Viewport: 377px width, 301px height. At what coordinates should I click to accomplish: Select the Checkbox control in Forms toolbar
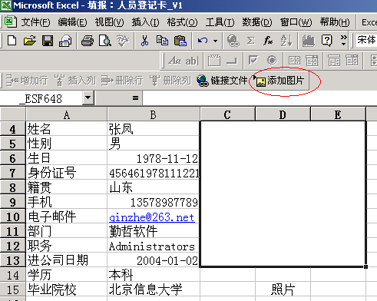(253, 61)
